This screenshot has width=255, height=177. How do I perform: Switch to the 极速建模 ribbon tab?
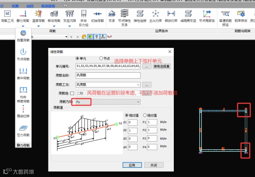pyautogui.click(x=48, y=6)
